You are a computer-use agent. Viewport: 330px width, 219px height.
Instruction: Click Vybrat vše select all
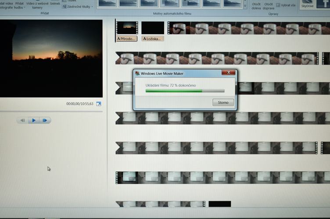tap(286, 5)
